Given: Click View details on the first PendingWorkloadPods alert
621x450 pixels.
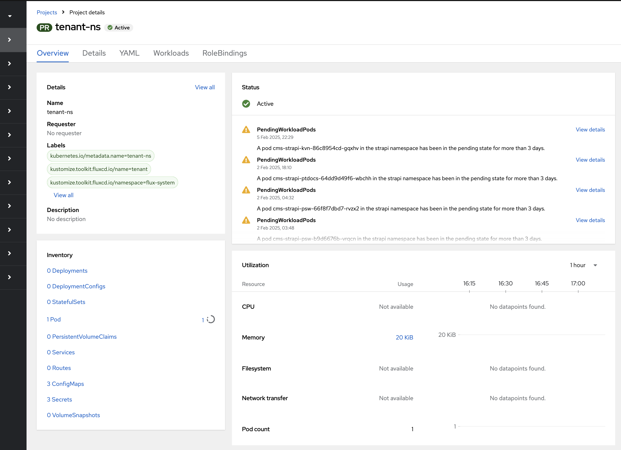Looking at the screenshot, I should coord(590,129).
